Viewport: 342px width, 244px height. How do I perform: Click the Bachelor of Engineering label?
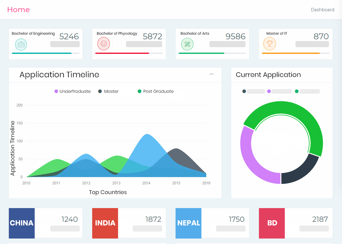click(x=33, y=33)
